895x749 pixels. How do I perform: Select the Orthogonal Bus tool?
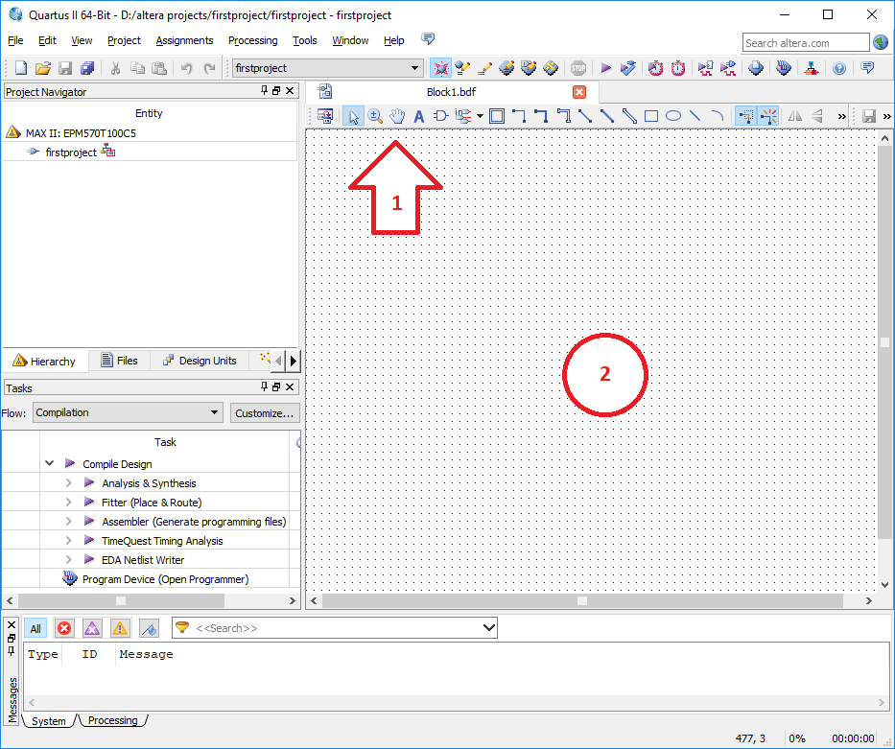pos(541,116)
